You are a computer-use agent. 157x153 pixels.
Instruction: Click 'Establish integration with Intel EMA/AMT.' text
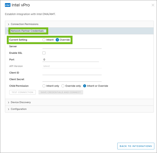(30, 14)
